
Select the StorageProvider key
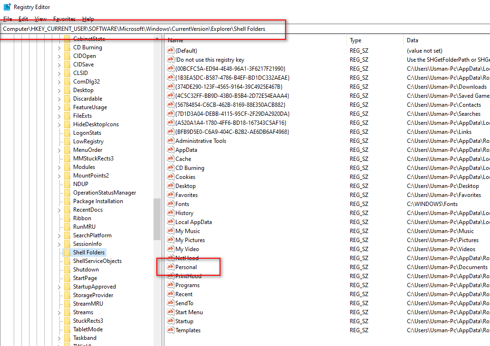[x=93, y=295]
